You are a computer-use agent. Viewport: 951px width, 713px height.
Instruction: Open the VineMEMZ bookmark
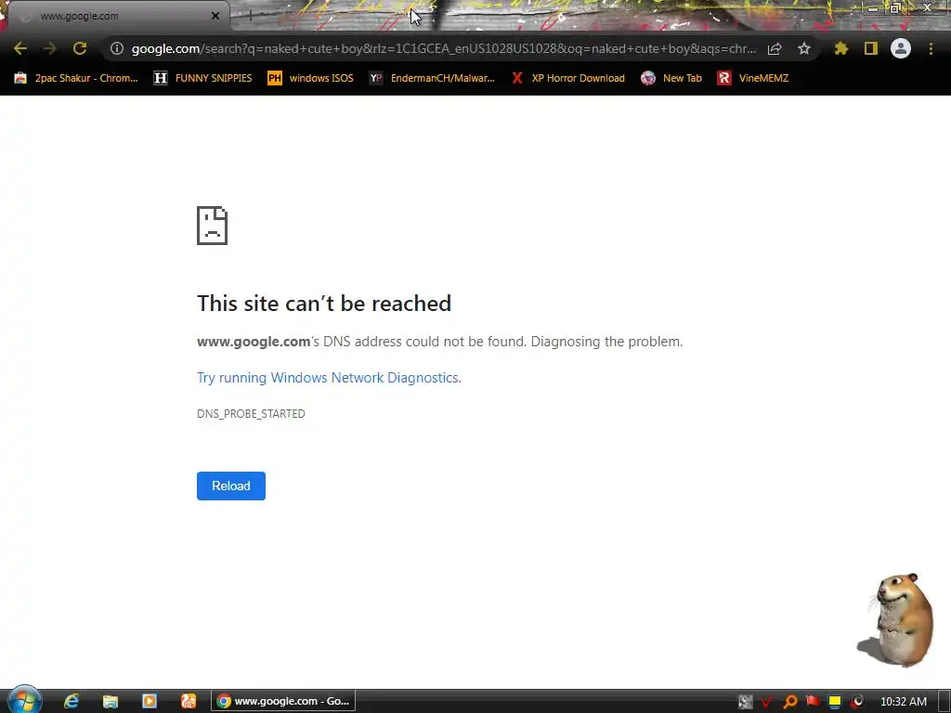point(752,78)
